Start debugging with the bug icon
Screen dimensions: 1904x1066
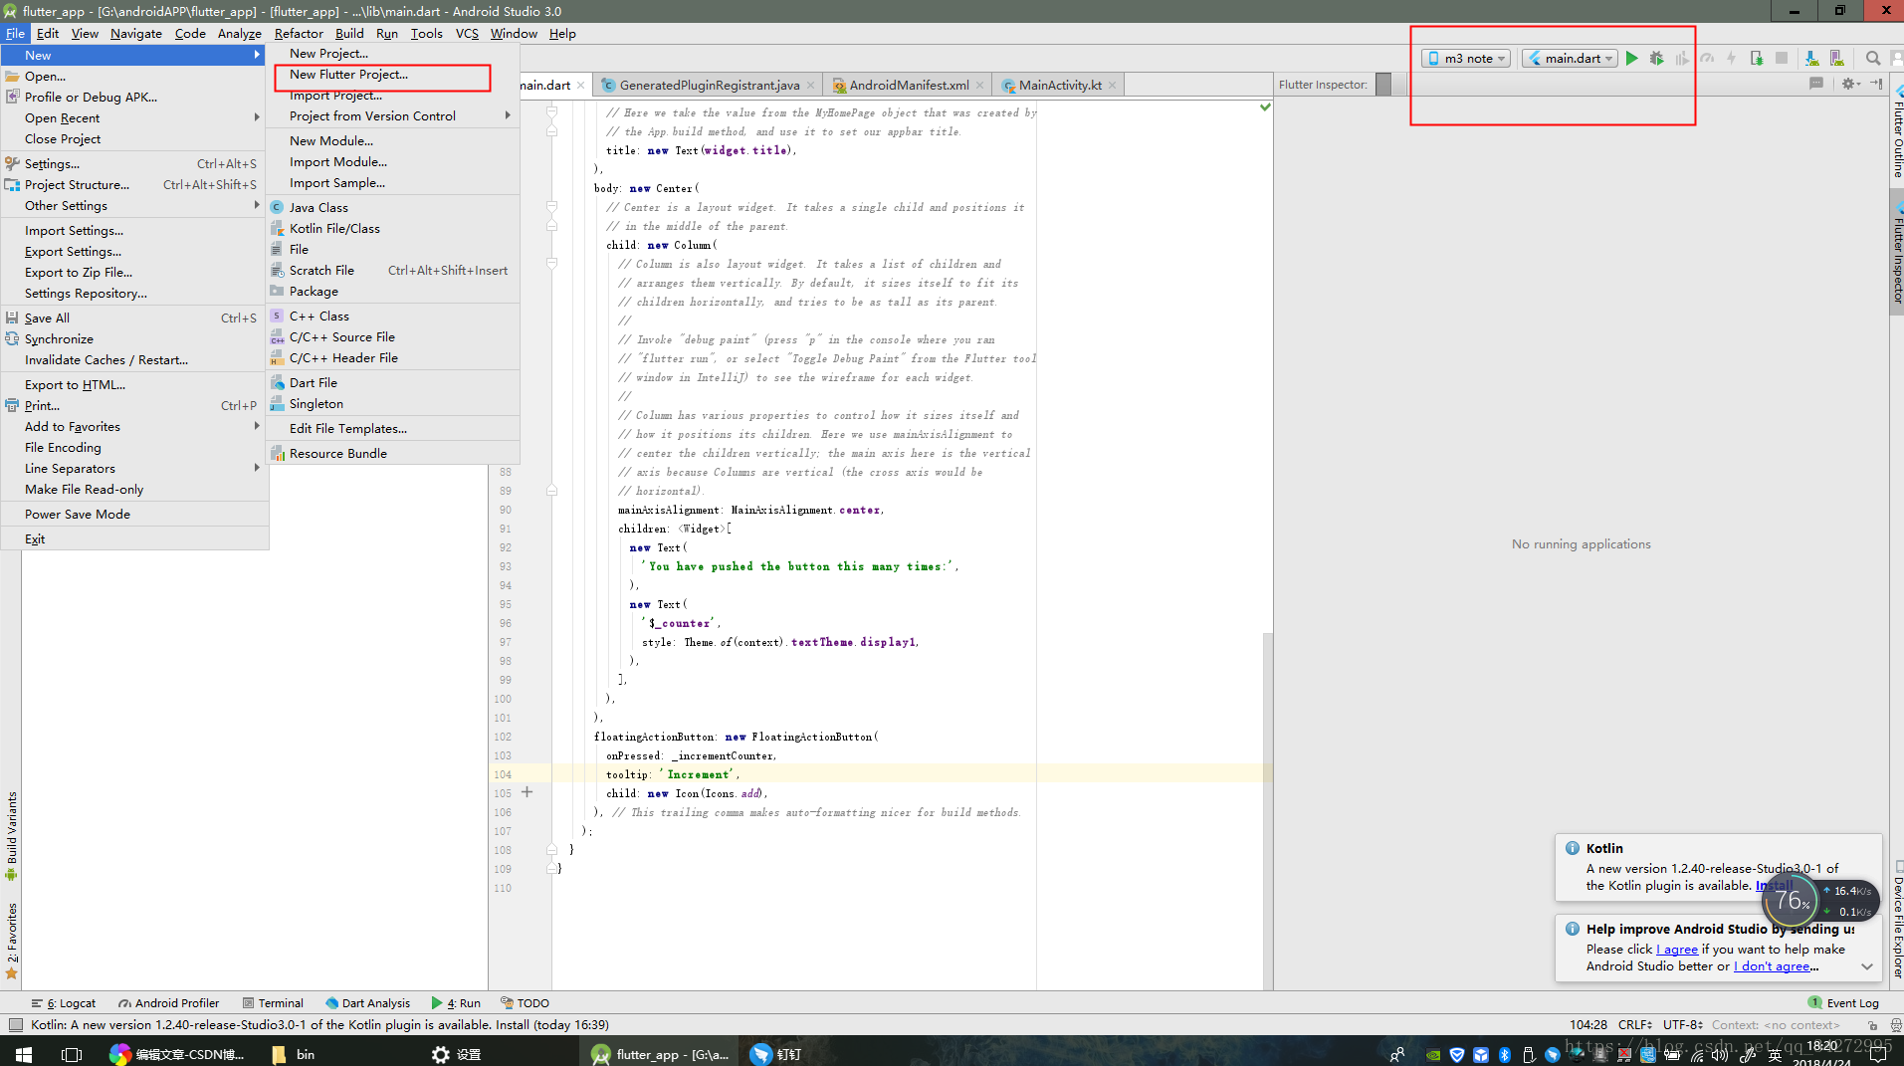pyautogui.click(x=1656, y=59)
